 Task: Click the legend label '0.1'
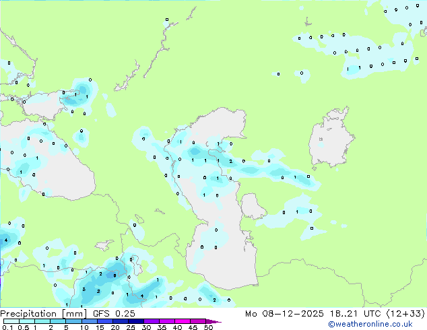[8, 327]
